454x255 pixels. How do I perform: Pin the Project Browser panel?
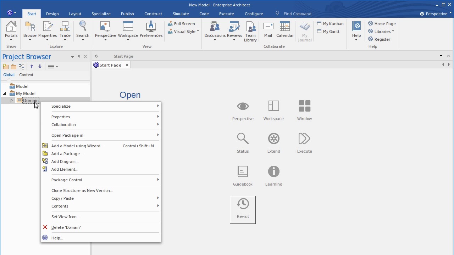point(79,56)
